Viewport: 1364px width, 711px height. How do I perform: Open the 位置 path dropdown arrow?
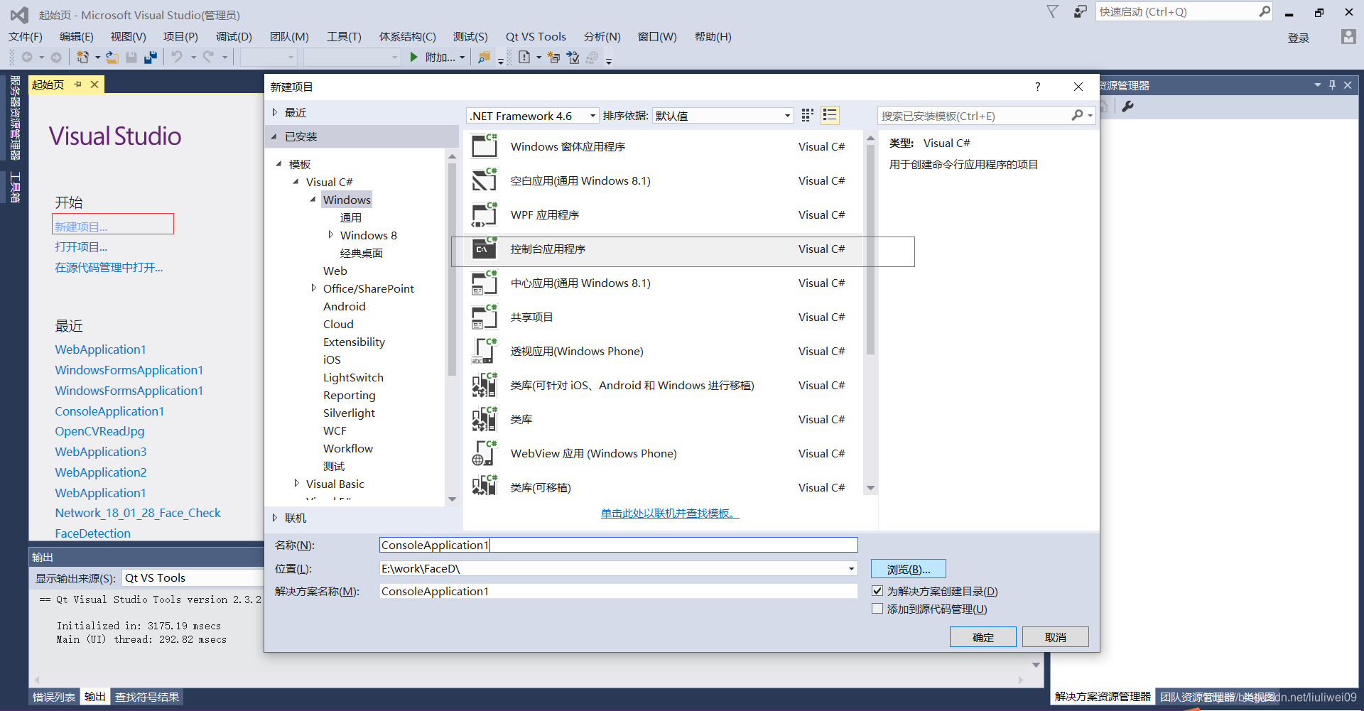pos(851,568)
